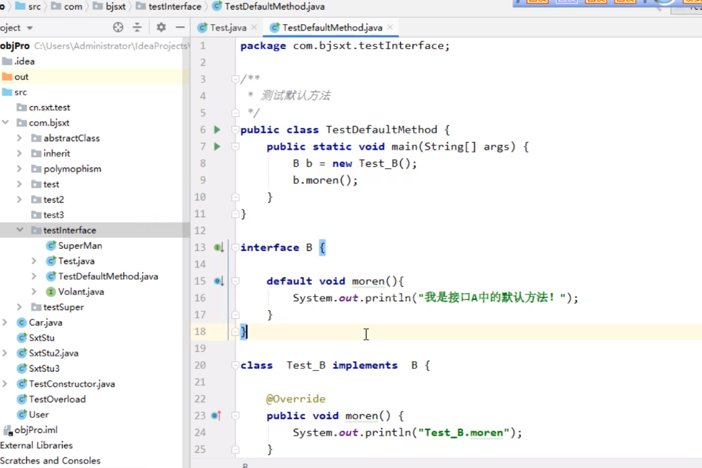Screen dimensions: 702x468
Task: Expand the testSuper folder
Action: coord(19,307)
